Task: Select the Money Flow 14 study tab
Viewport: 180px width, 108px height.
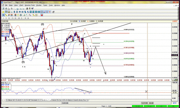Action: pos(84,100)
